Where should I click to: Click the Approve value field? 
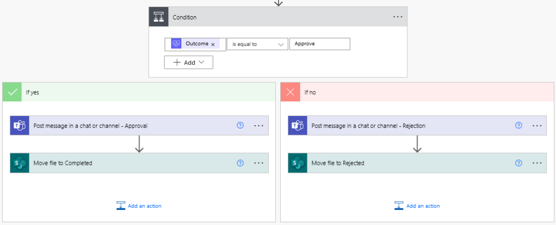pos(320,44)
